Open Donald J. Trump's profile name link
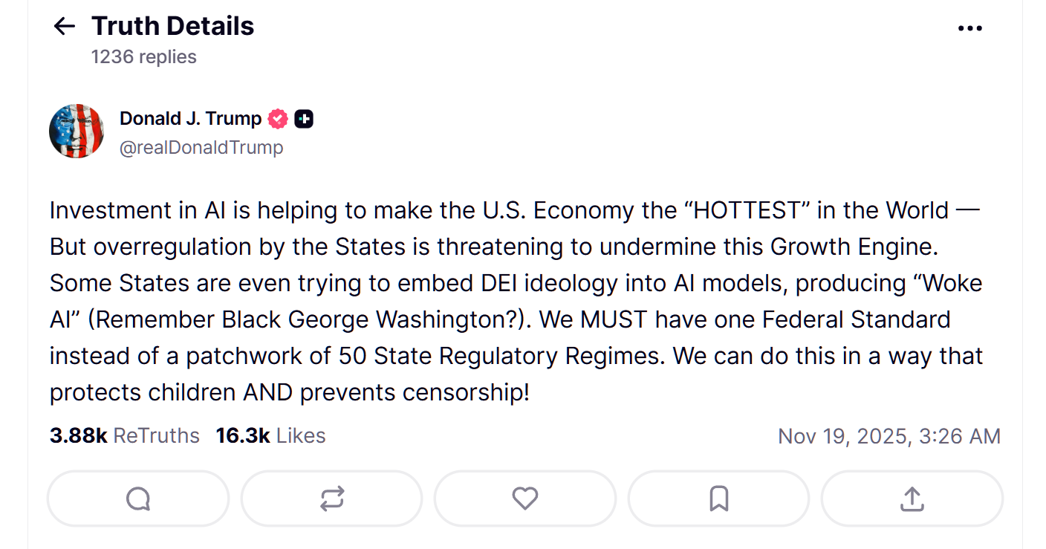The width and height of the screenshot is (1046, 549). (191, 119)
